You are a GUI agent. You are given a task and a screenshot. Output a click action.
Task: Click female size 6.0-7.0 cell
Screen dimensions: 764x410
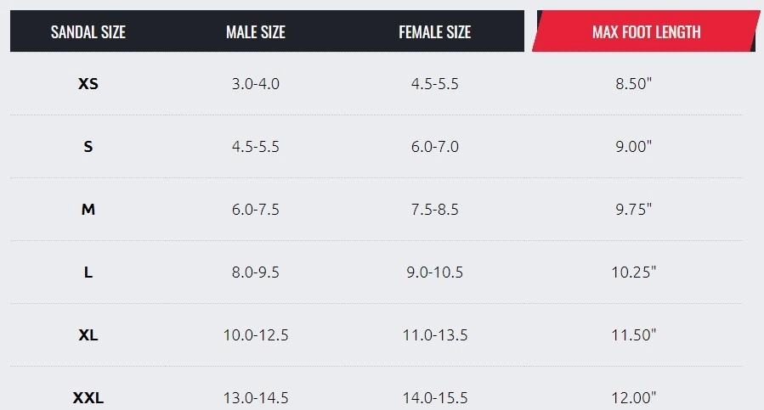pos(434,147)
